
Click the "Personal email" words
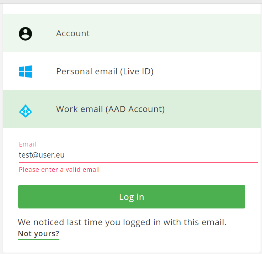(87, 72)
